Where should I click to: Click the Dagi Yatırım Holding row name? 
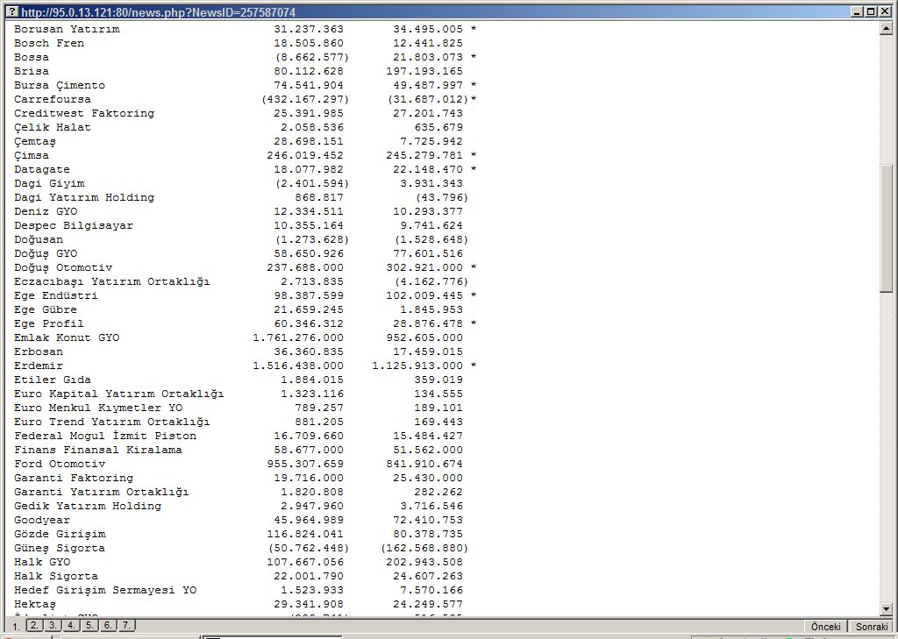(x=84, y=197)
